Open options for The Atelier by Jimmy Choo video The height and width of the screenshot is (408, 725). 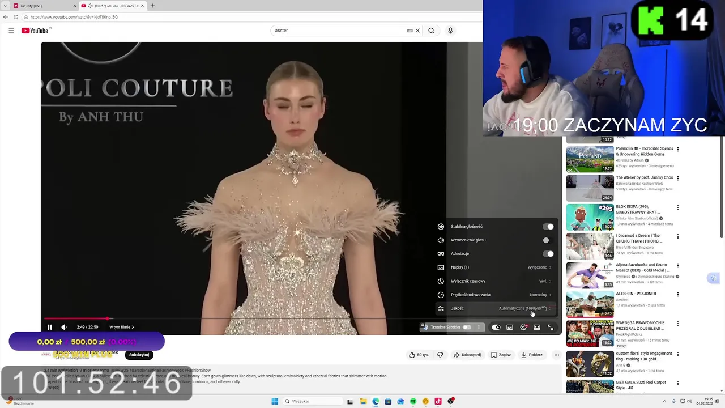coord(678,178)
